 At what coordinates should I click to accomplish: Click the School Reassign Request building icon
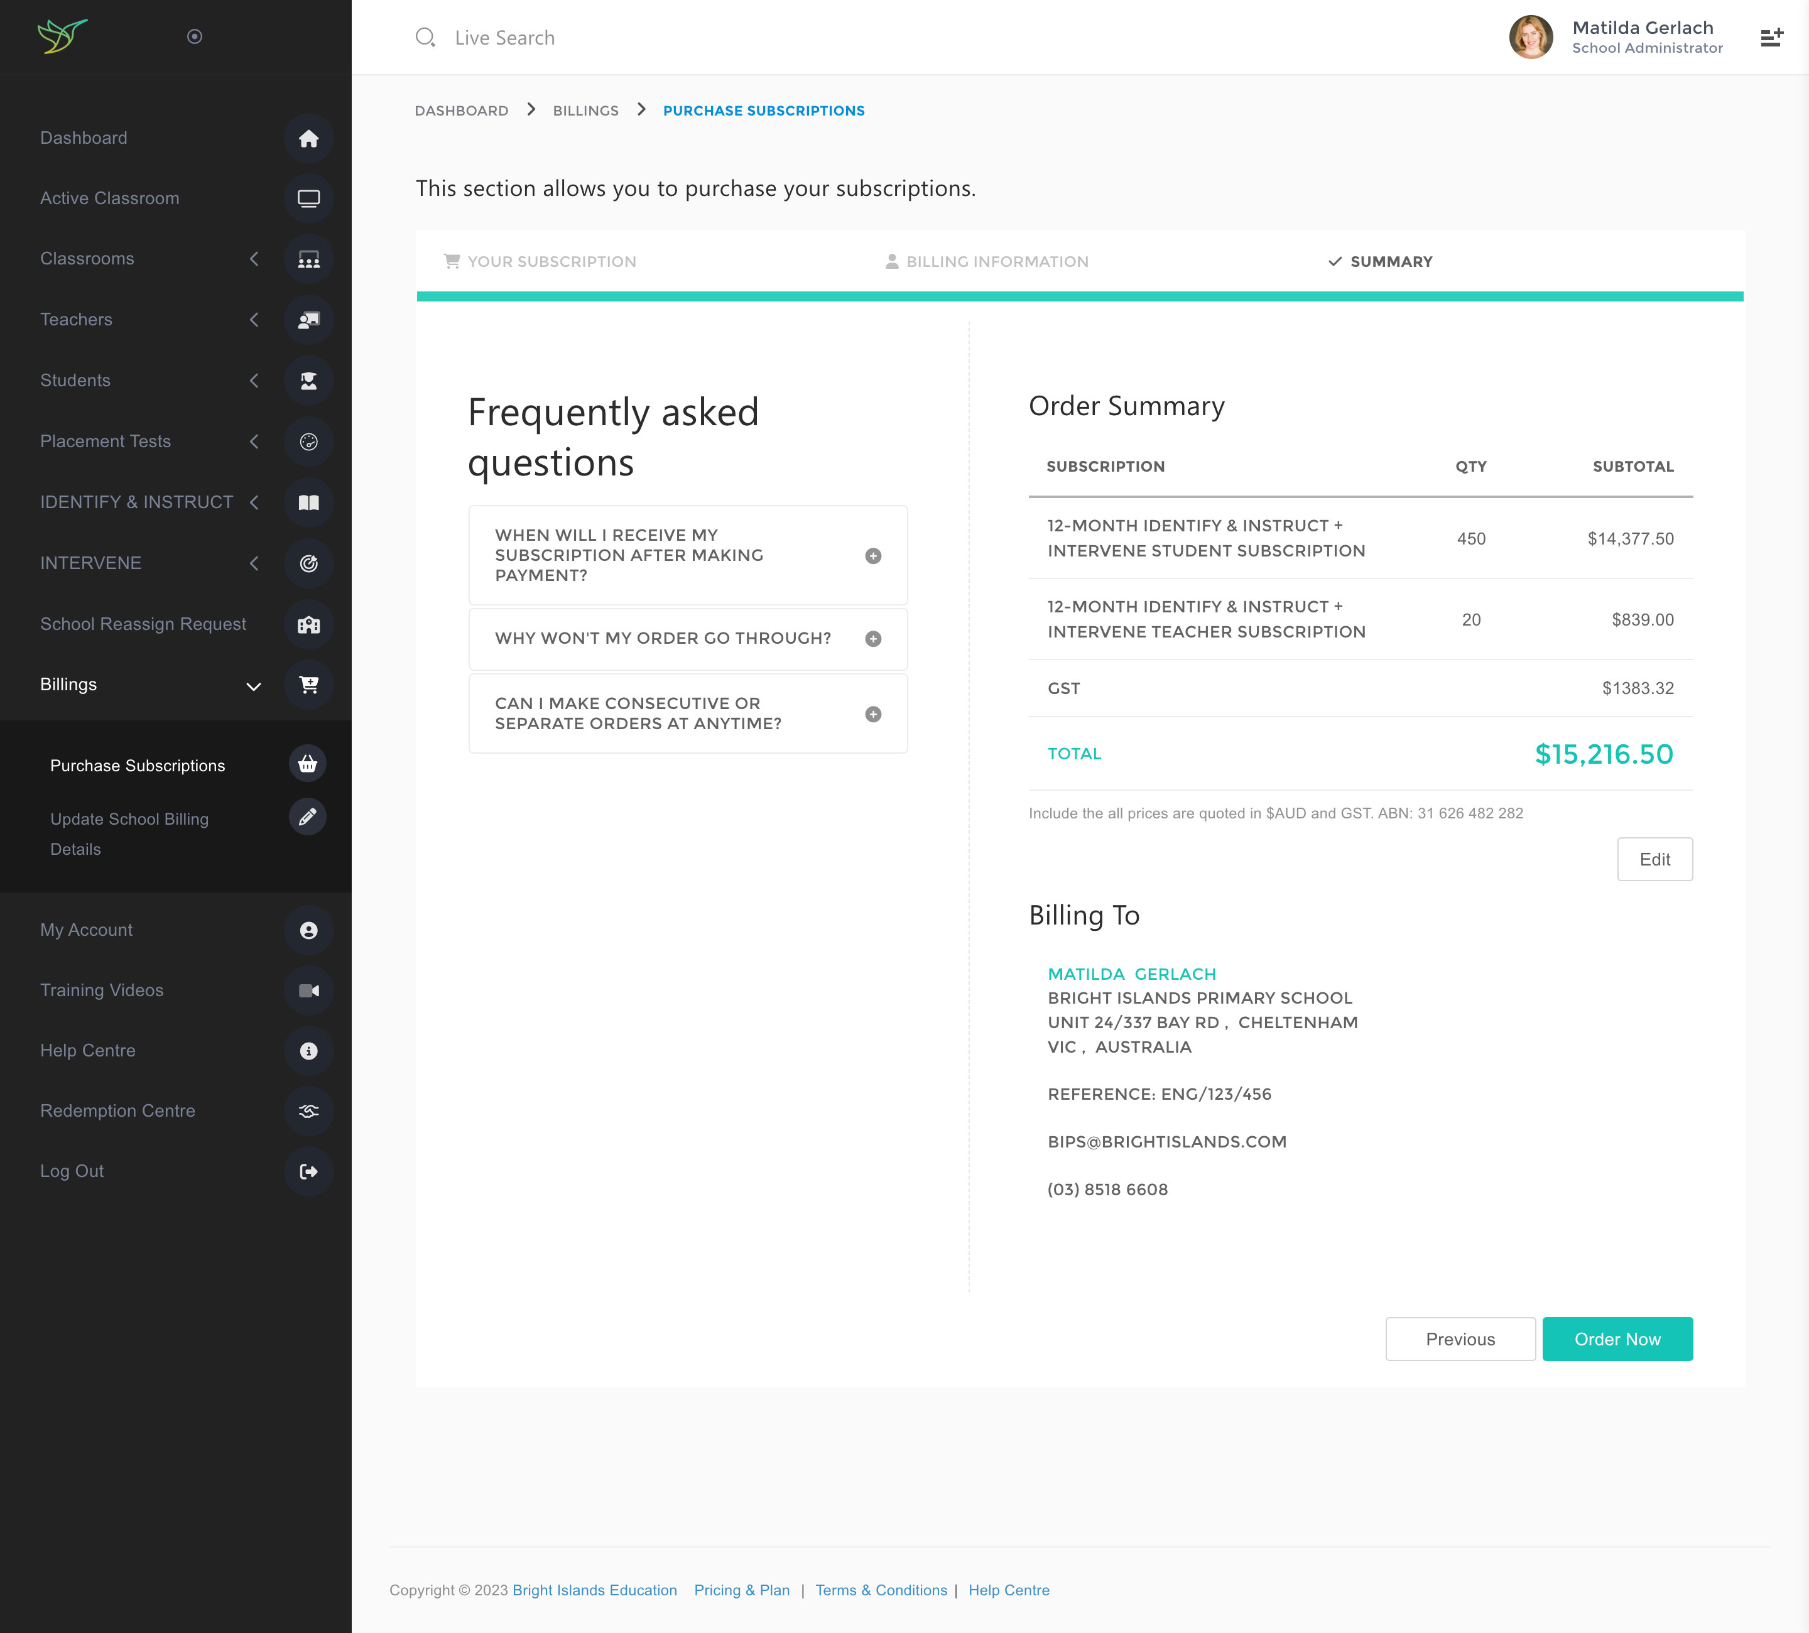click(308, 624)
